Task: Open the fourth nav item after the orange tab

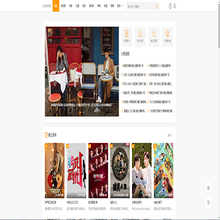Action: point(84,6)
